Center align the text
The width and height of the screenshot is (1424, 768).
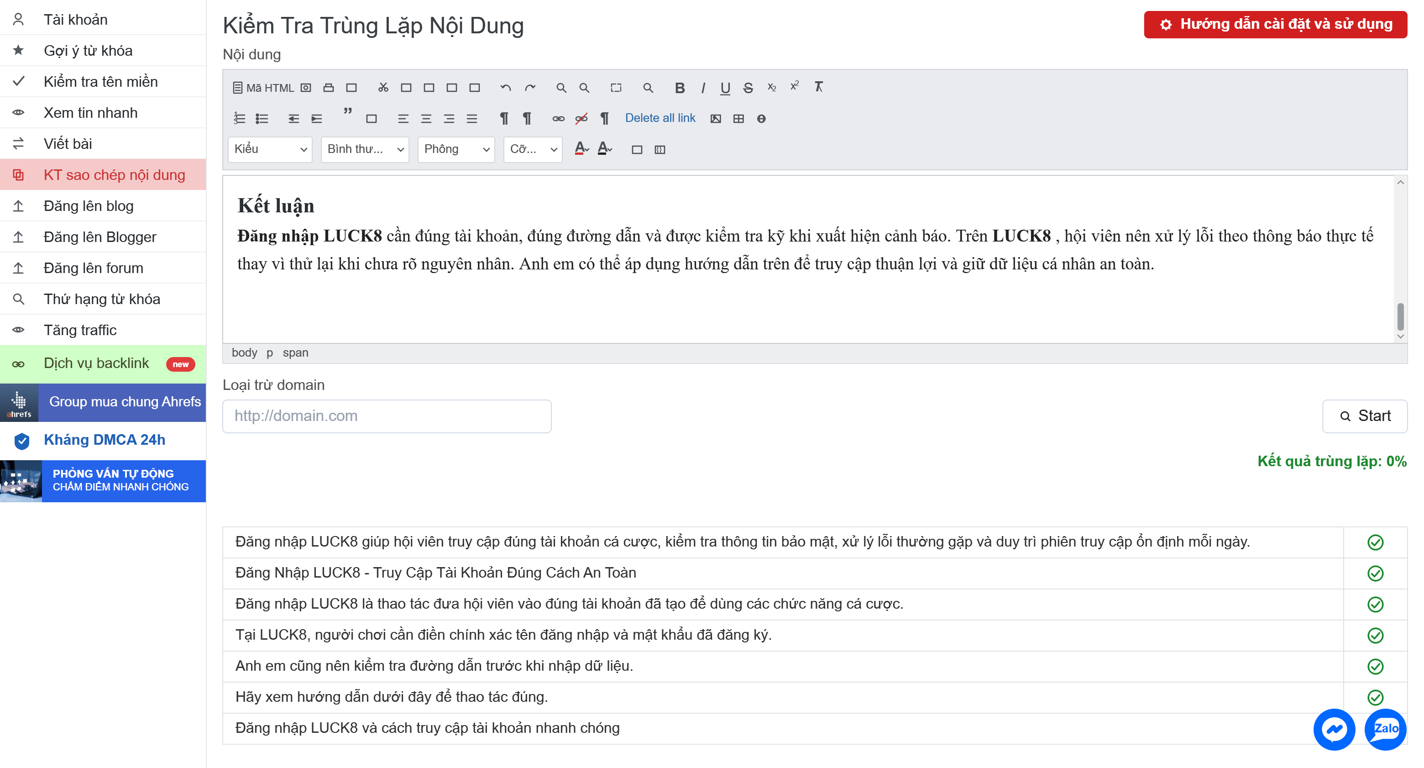(x=426, y=118)
